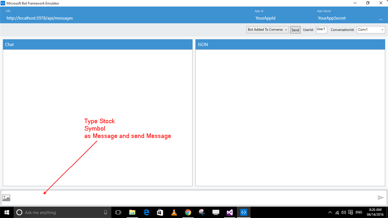Select the Chat panel header
The width and height of the screenshot is (388, 218).
coord(97,44)
